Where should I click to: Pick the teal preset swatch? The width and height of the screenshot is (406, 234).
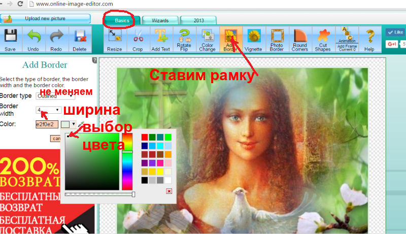(160, 137)
